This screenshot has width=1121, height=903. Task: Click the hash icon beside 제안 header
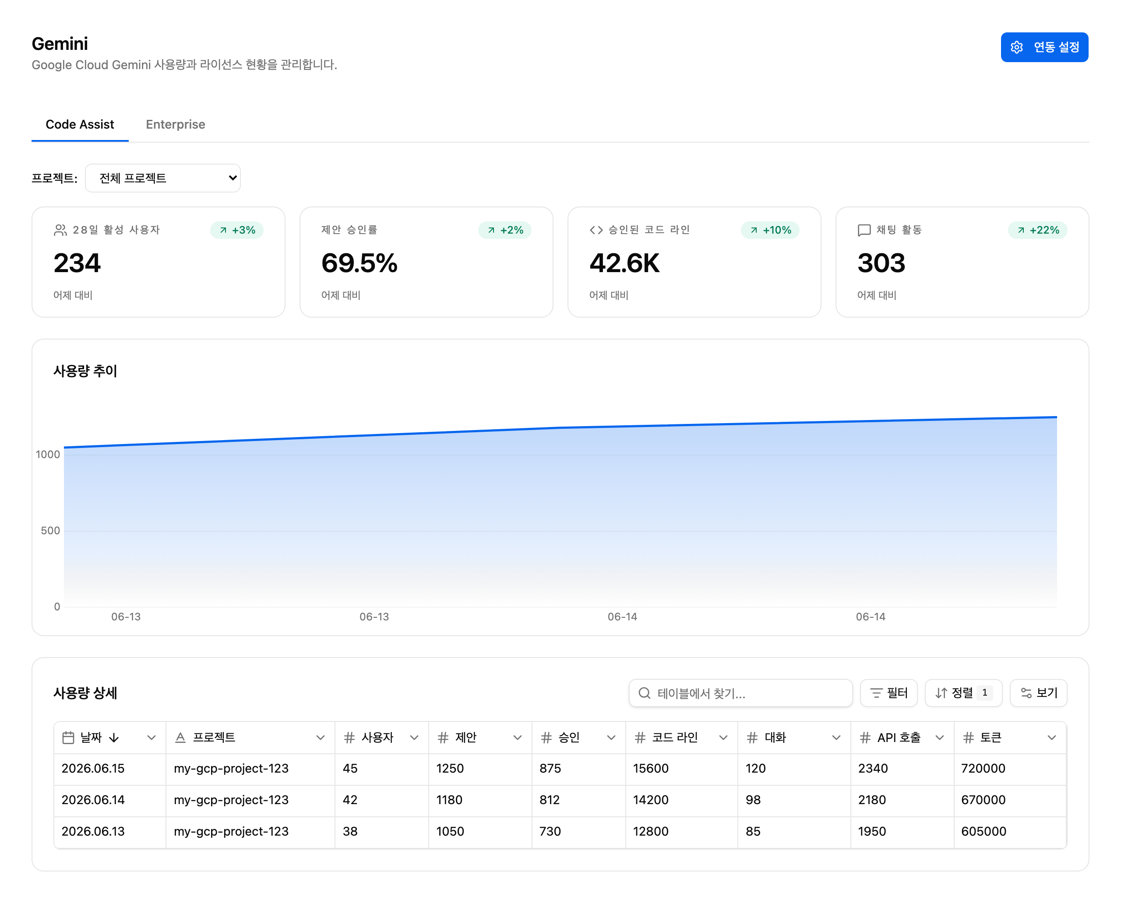(443, 738)
